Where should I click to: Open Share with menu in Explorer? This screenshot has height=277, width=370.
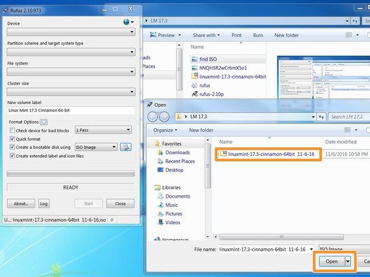206,35
